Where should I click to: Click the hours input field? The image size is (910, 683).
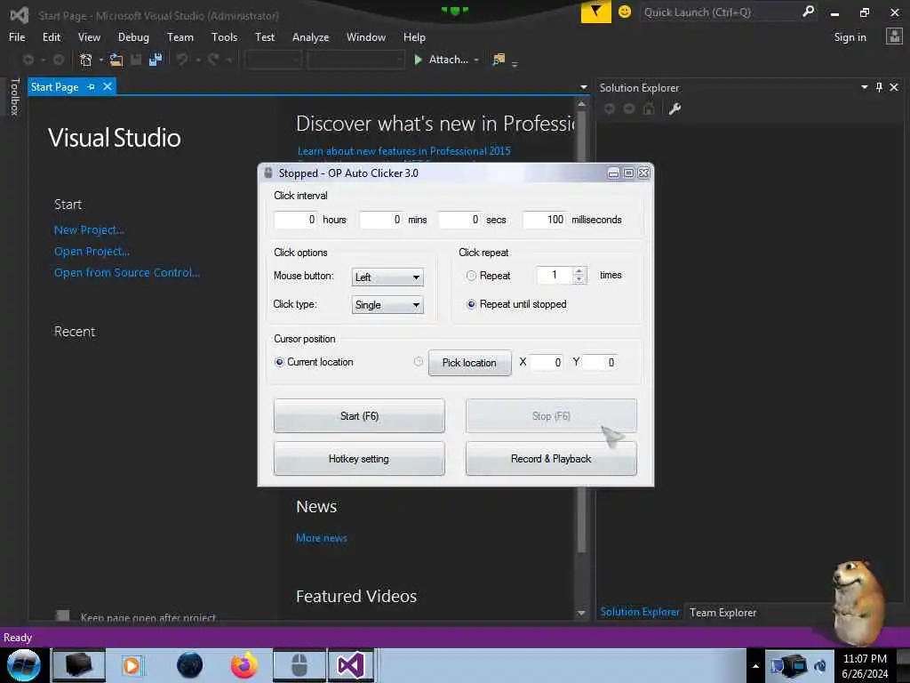pyautogui.click(x=296, y=220)
